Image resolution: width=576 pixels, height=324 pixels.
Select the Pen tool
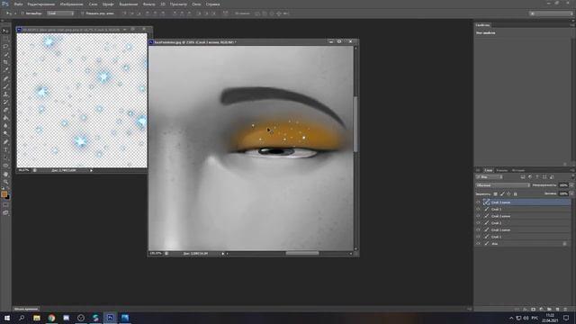5,142
